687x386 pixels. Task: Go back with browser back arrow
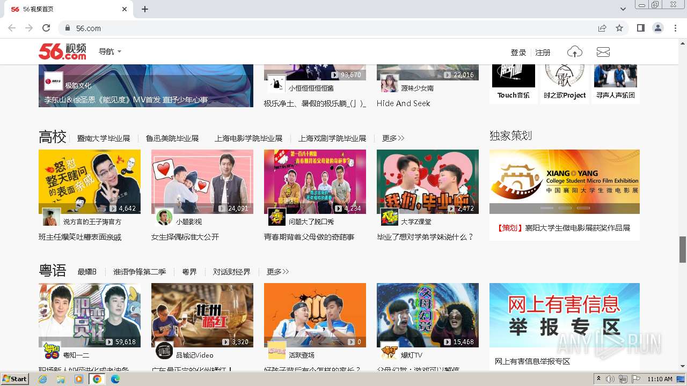[x=12, y=28]
